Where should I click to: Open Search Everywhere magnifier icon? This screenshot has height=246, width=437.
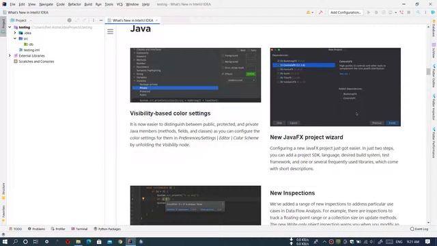pos(418,12)
